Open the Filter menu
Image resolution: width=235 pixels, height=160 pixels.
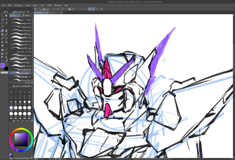tap(49, 5)
